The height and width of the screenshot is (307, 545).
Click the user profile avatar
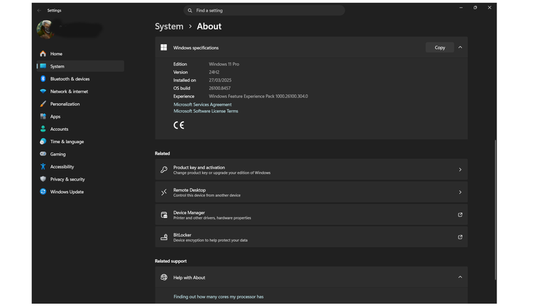pyautogui.click(x=45, y=29)
